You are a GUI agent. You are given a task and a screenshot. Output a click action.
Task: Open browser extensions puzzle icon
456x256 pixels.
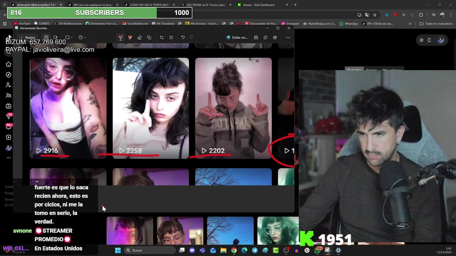(x=421, y=15)
